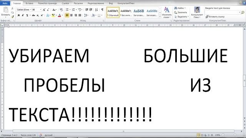Click the Cut scissors icon

(x=12, y=8)
